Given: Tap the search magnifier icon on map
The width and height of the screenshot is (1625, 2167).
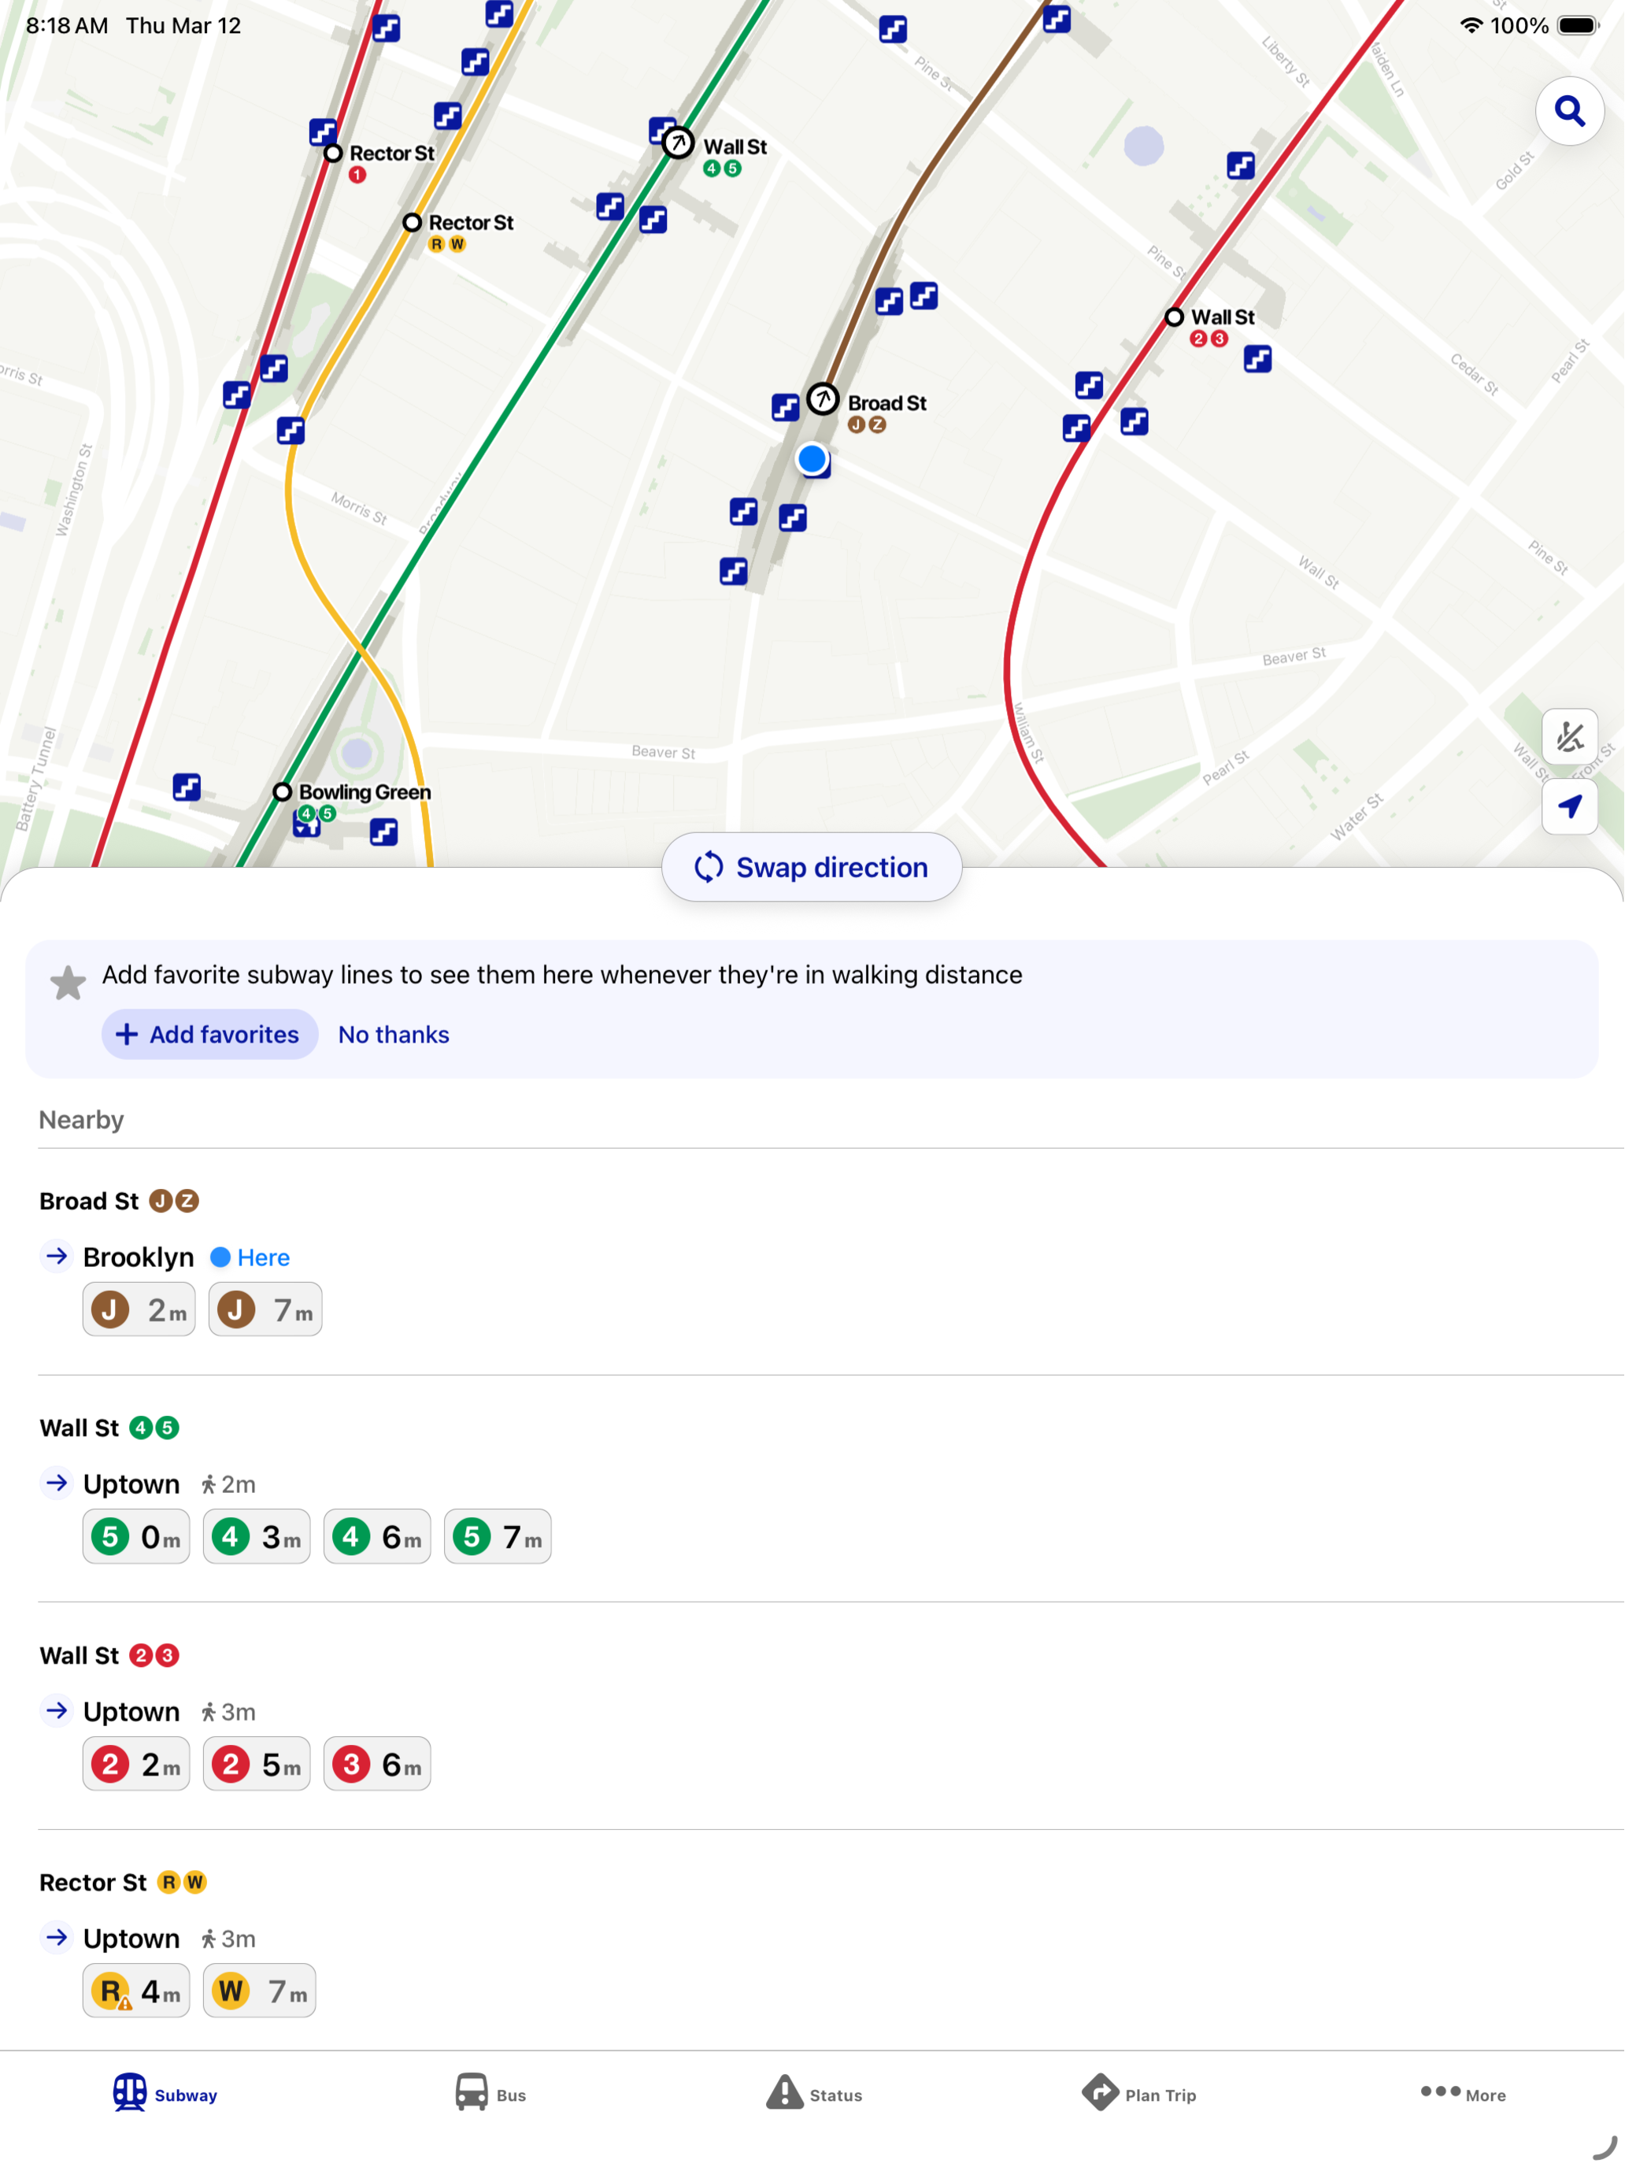Looking at the screenshot, I should 1569,112.
